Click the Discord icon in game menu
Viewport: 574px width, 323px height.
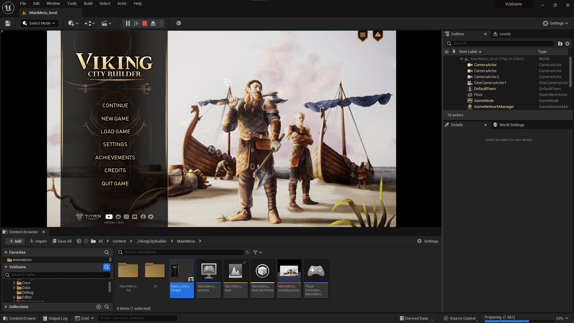coord(135,217)
